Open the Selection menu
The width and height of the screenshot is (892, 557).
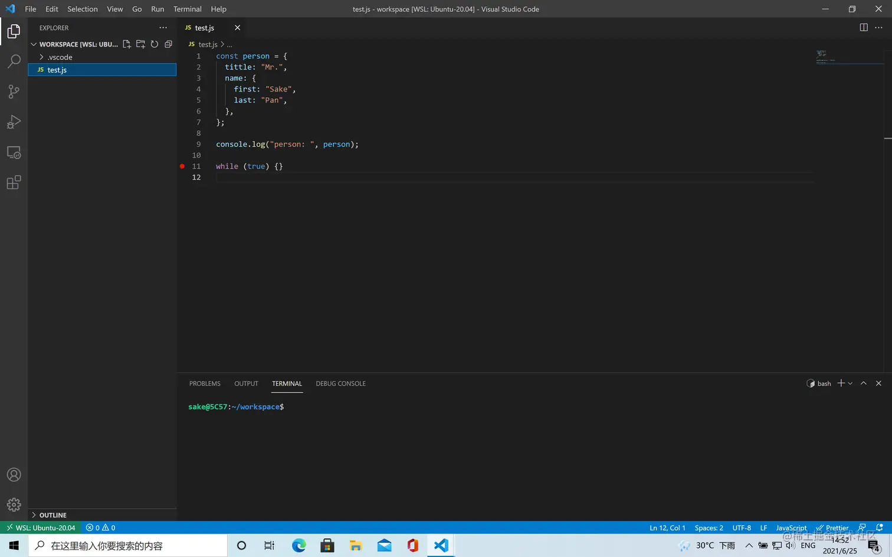[x=83, y=9]
